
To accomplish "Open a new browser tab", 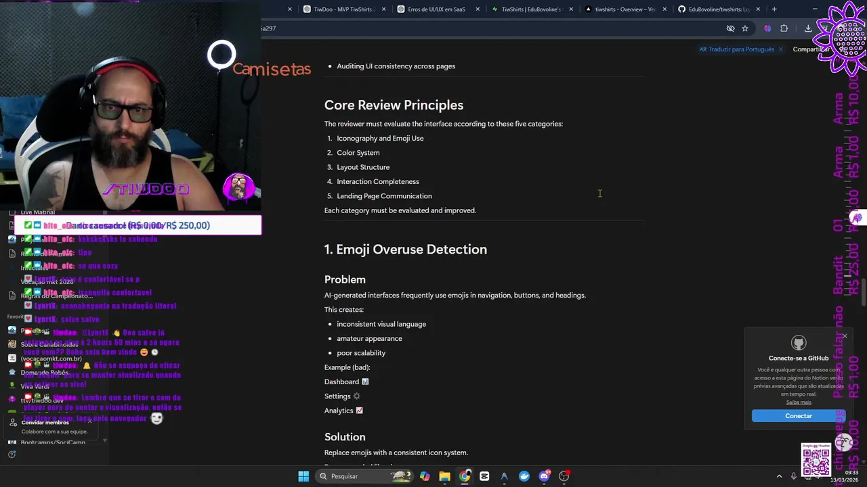I will click(x=774, y=9).
